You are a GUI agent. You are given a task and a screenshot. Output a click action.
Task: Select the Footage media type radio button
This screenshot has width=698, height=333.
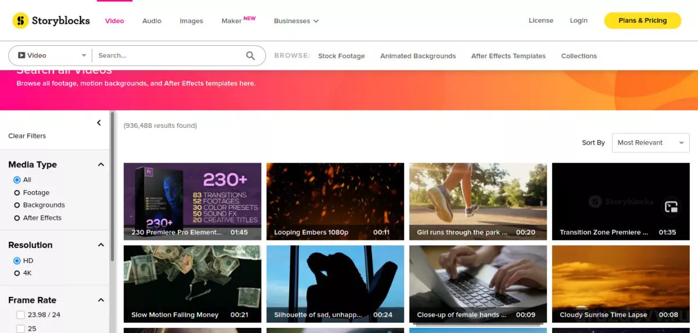coord(17,192)
